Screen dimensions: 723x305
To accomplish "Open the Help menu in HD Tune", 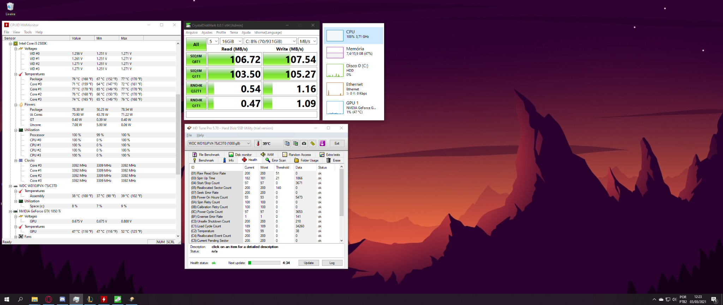I will point(200,135).
